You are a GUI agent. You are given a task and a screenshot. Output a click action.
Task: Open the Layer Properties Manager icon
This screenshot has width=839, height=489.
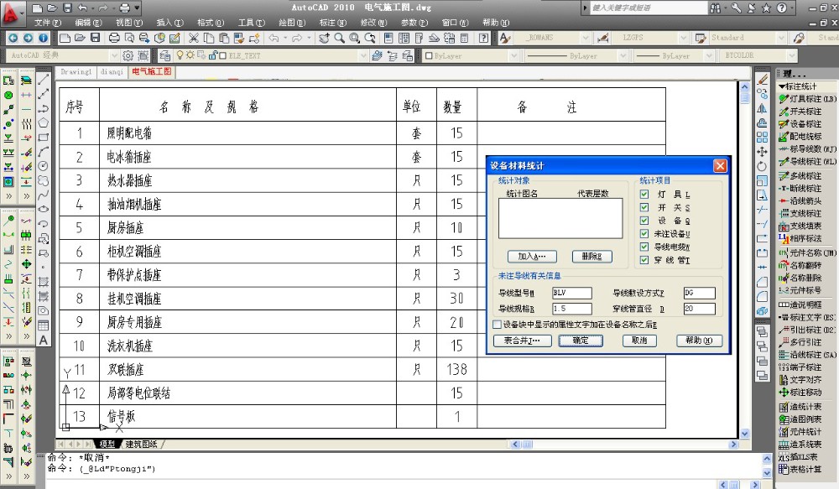click(x=164, y=55)
